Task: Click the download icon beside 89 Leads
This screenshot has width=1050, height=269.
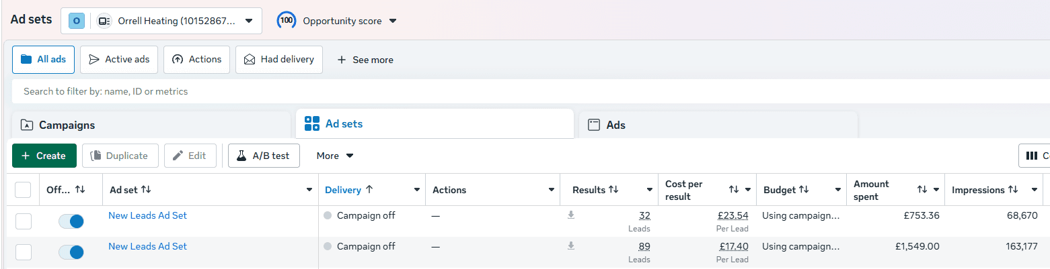Action: click(571, 246)
